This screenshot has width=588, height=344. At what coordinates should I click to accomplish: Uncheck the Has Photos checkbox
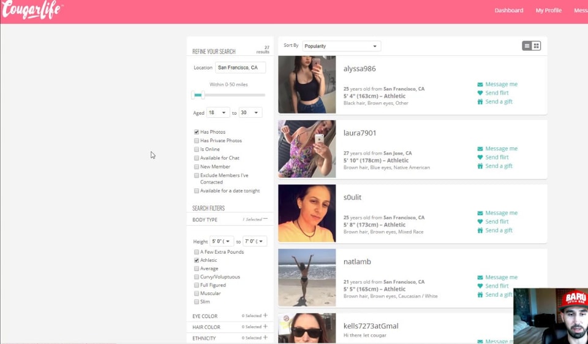coord(197,132)
